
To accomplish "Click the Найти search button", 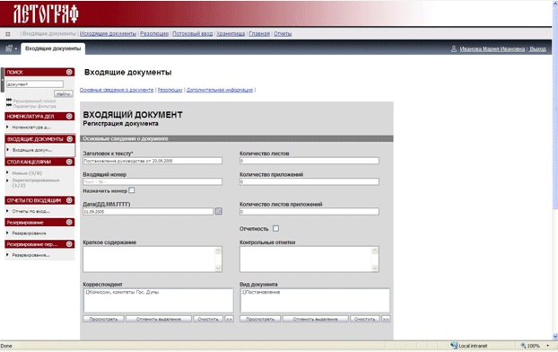I will tap(64, 93).
